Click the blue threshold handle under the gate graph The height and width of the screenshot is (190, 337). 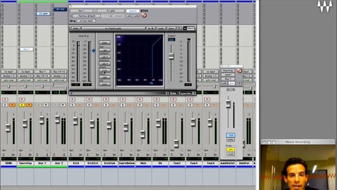point(151,83)
